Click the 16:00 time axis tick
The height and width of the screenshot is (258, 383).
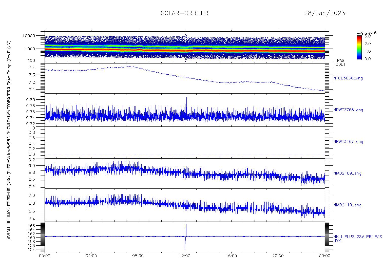232,256
